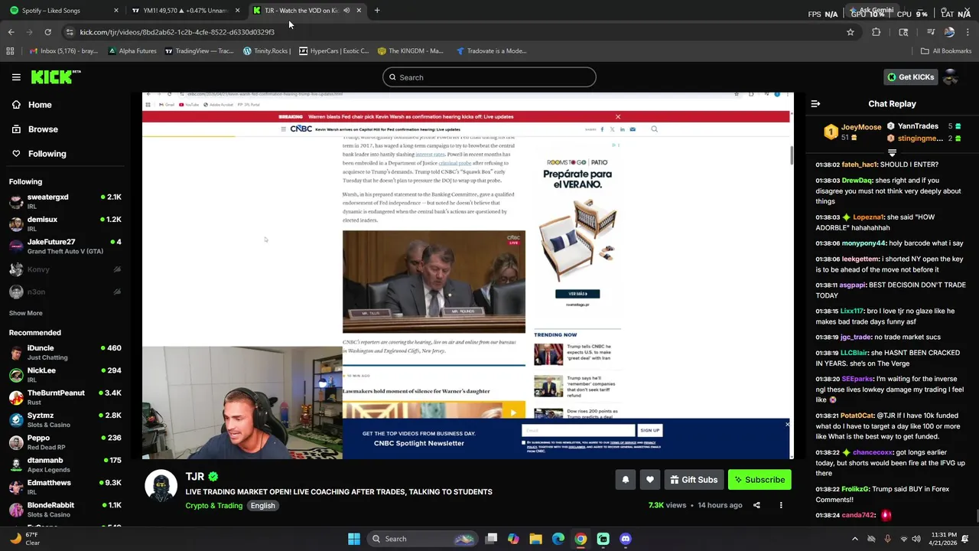Click heart follow icon for TJR

click(x=649, y=480)
